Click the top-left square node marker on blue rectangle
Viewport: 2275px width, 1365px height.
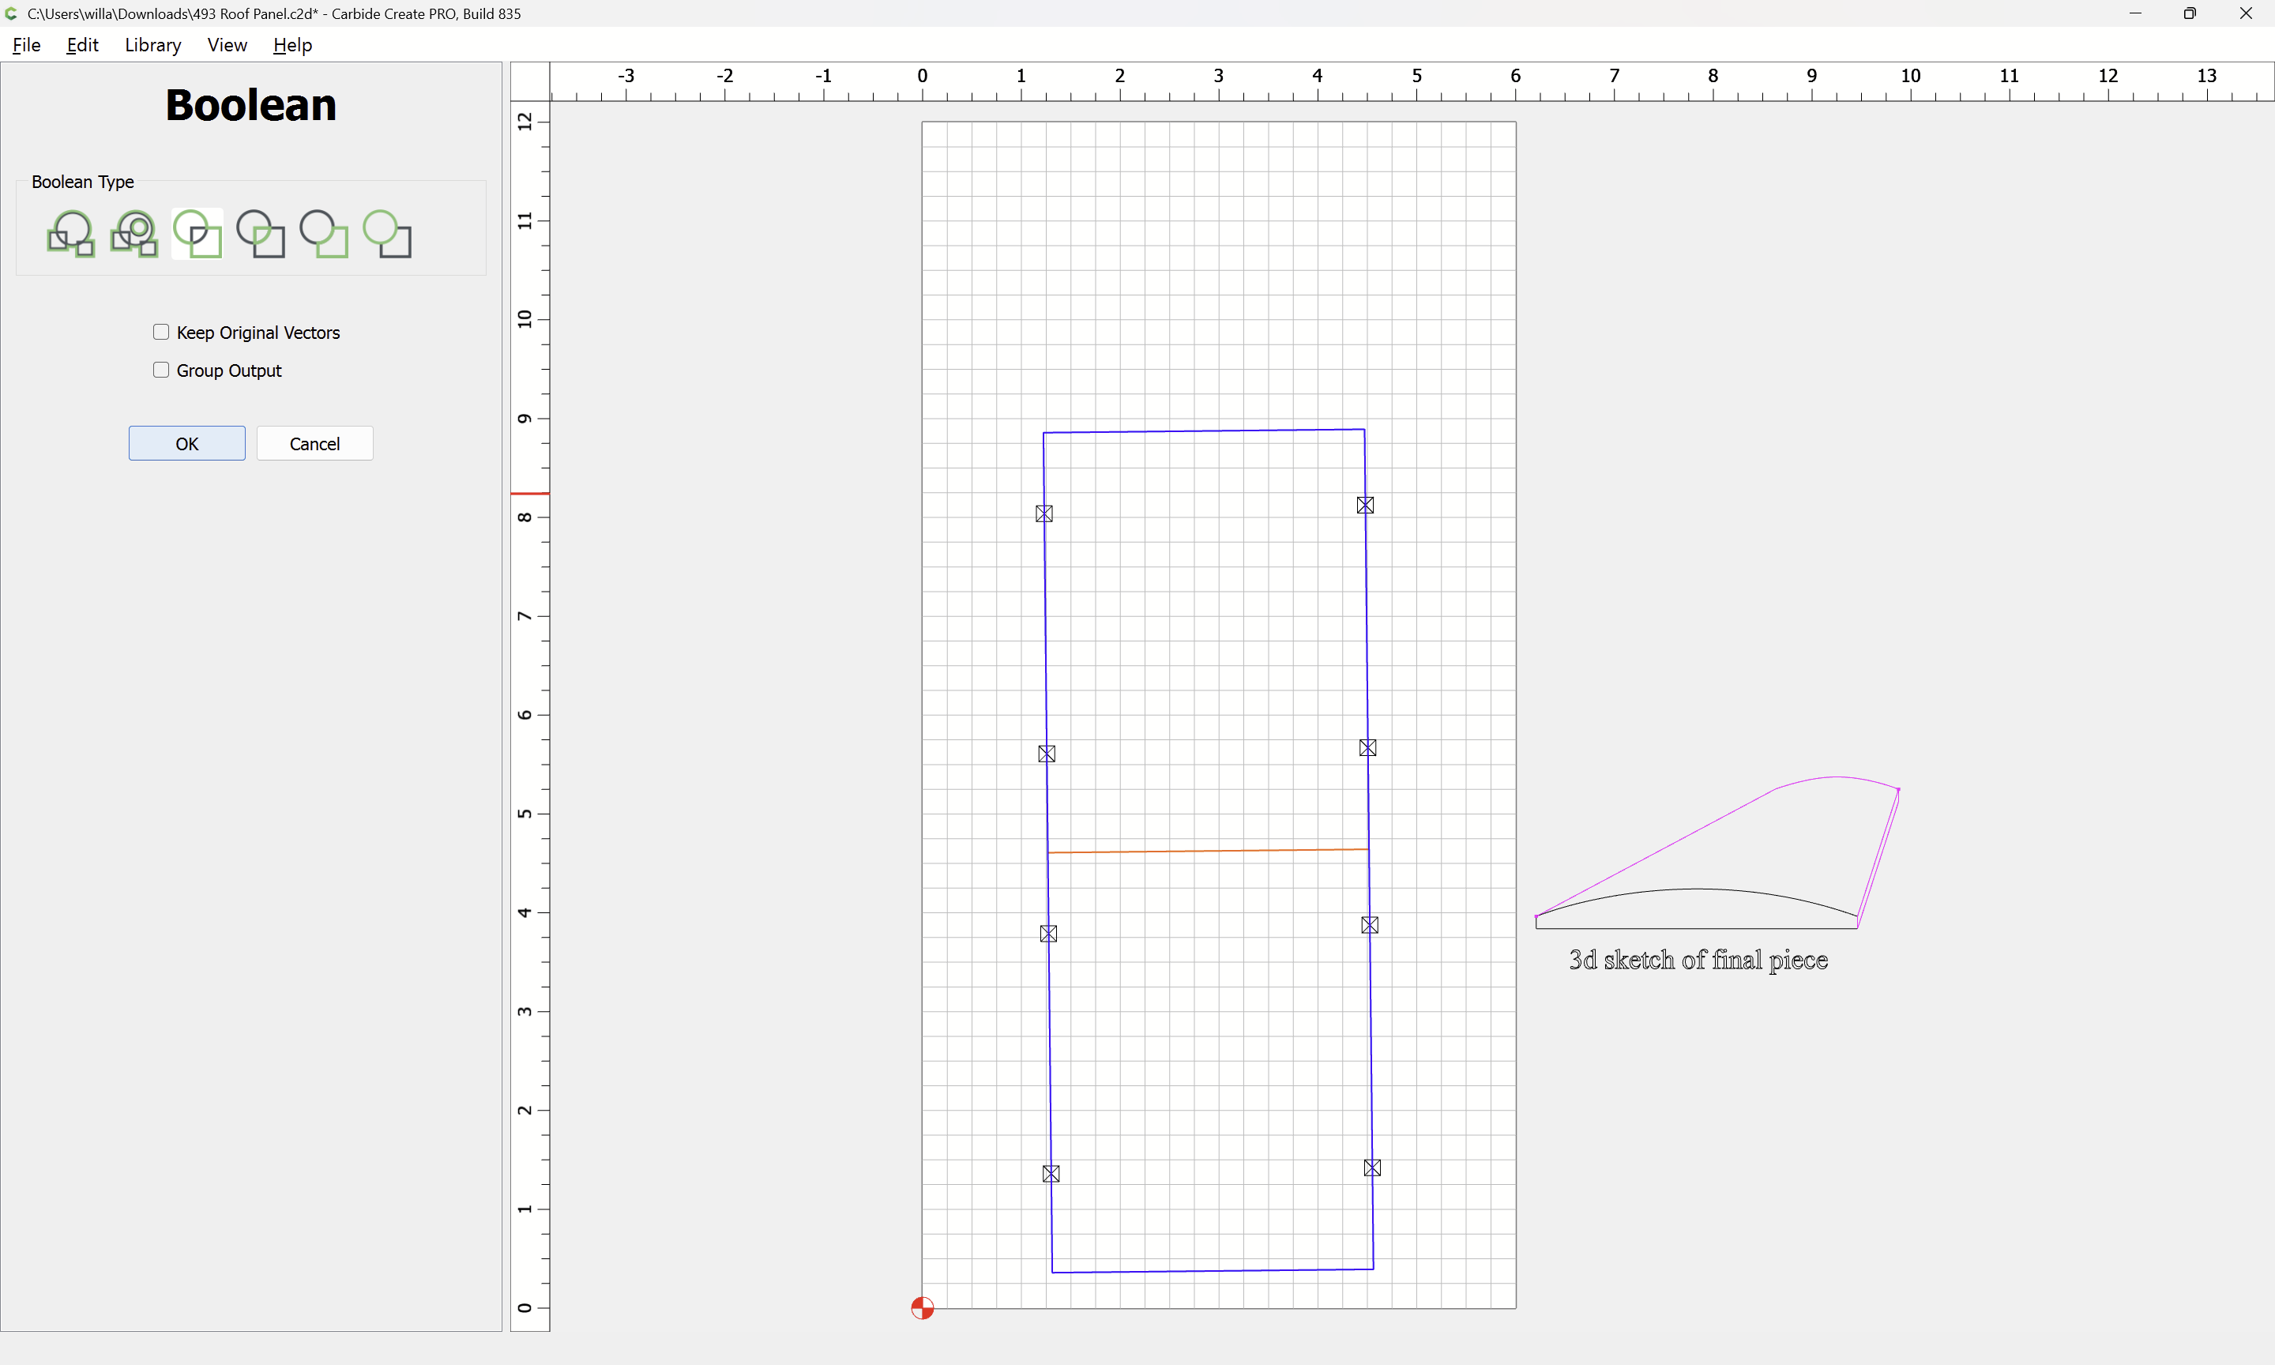[1043, 513]
